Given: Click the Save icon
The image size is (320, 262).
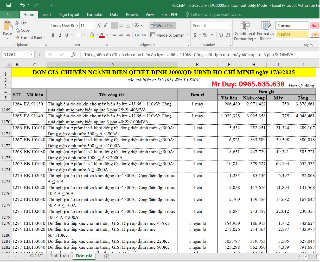Looking at the screenshot, I should (x=9, y=5).
